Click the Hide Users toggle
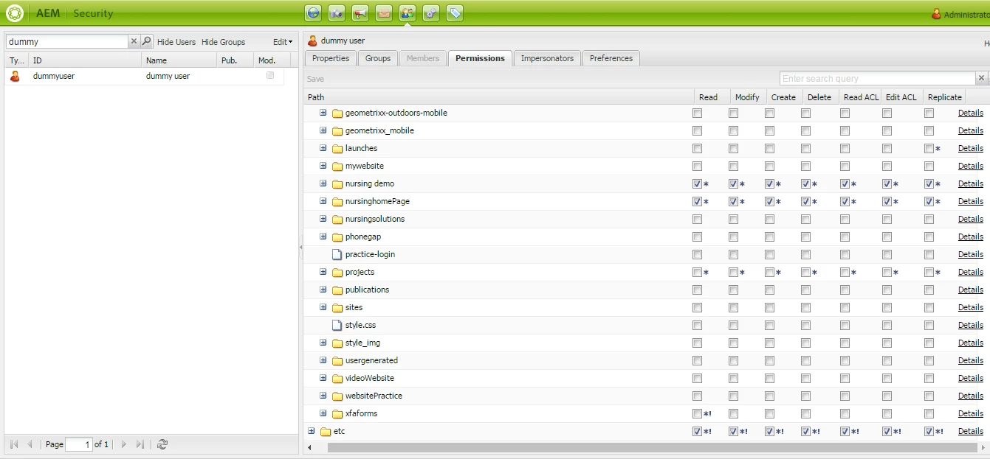The image size is (990, 459). [x=176, y=42]
